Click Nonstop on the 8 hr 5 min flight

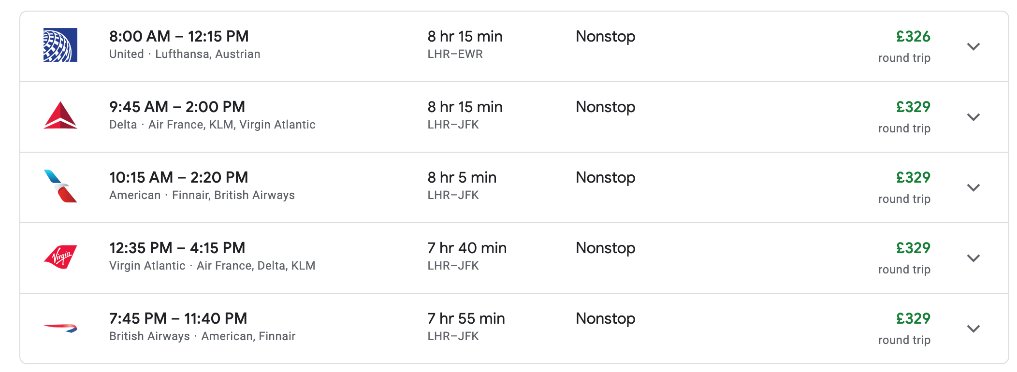point(605,177)
